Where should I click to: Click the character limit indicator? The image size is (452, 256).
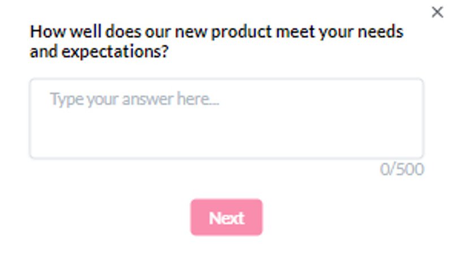point(402,169)
